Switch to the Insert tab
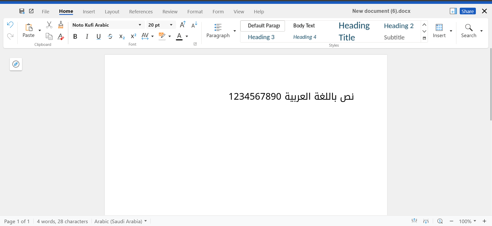The image size is (492, 226). 89,12
